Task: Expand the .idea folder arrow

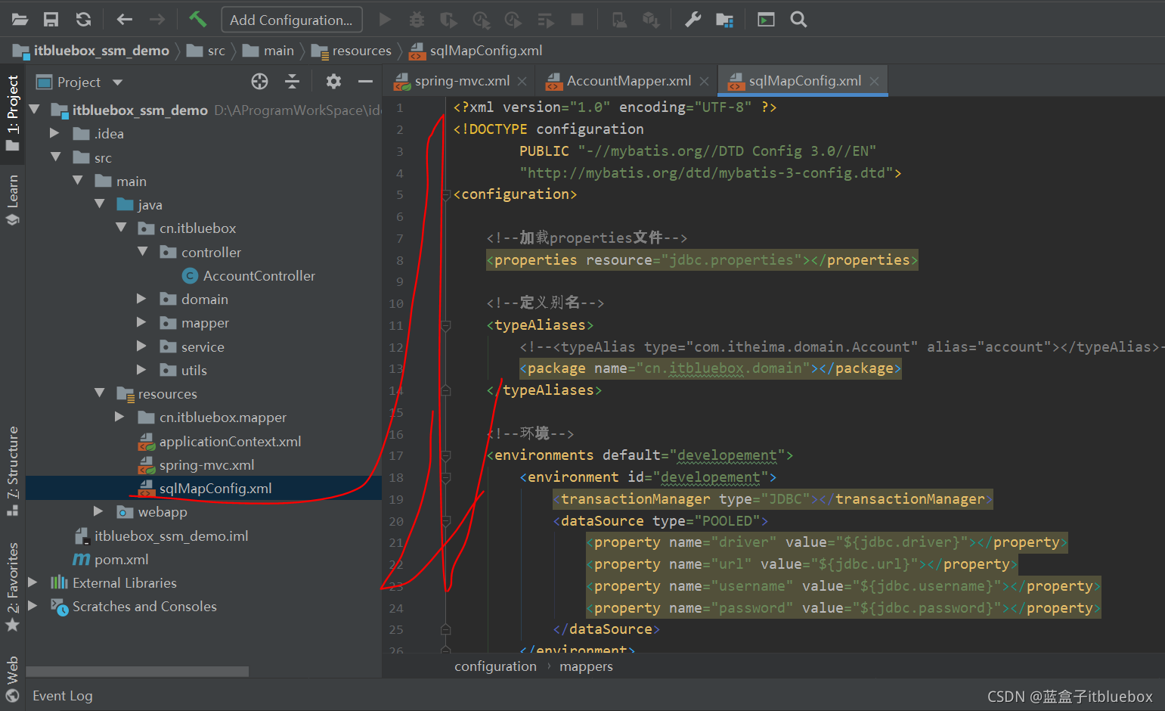Action: coord(54,133)
